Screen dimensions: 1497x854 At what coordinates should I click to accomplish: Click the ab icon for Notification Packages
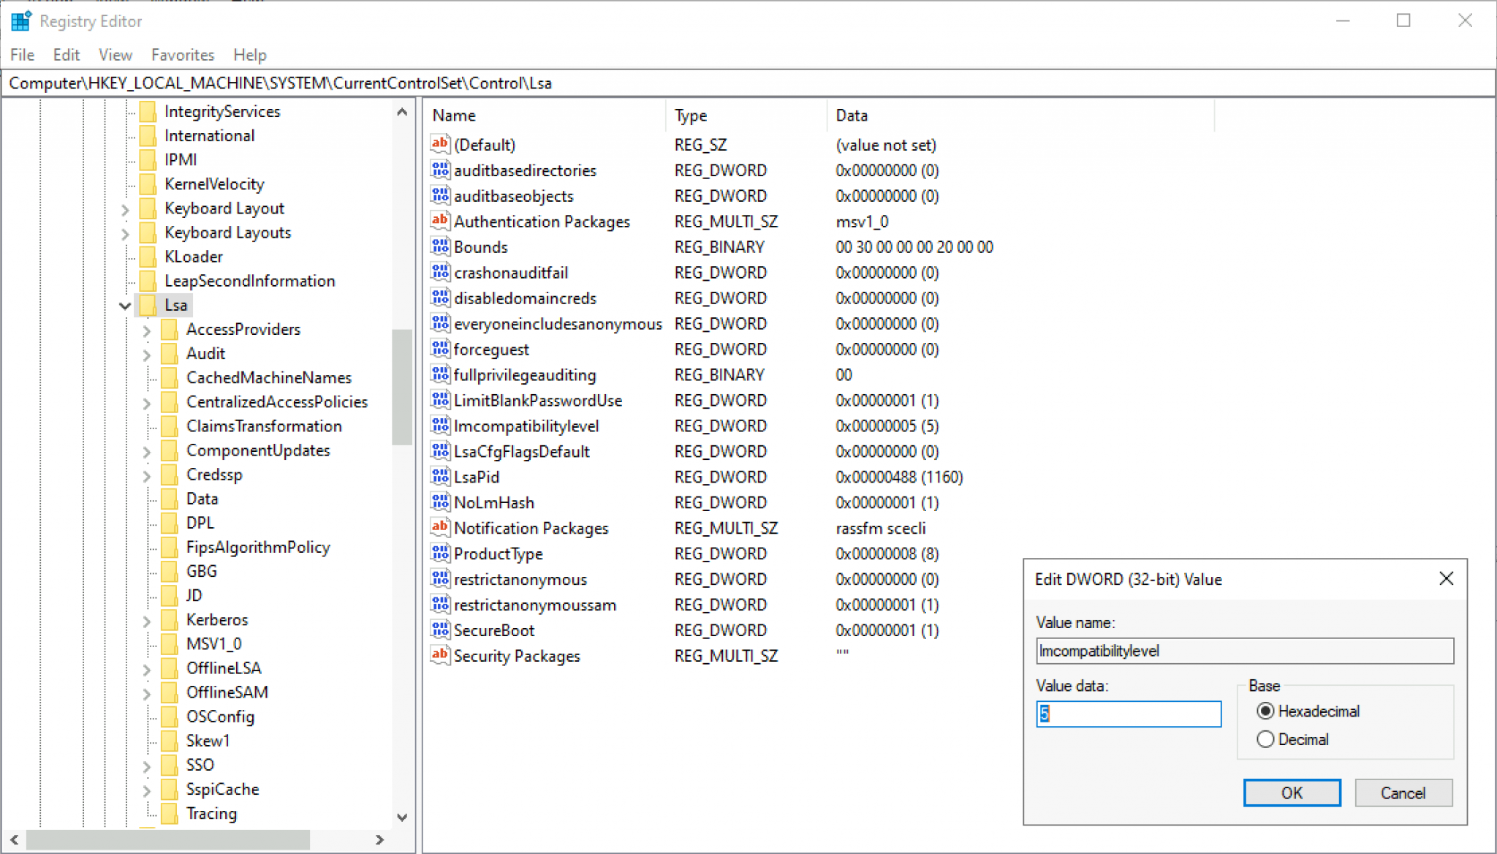point(439,527)
